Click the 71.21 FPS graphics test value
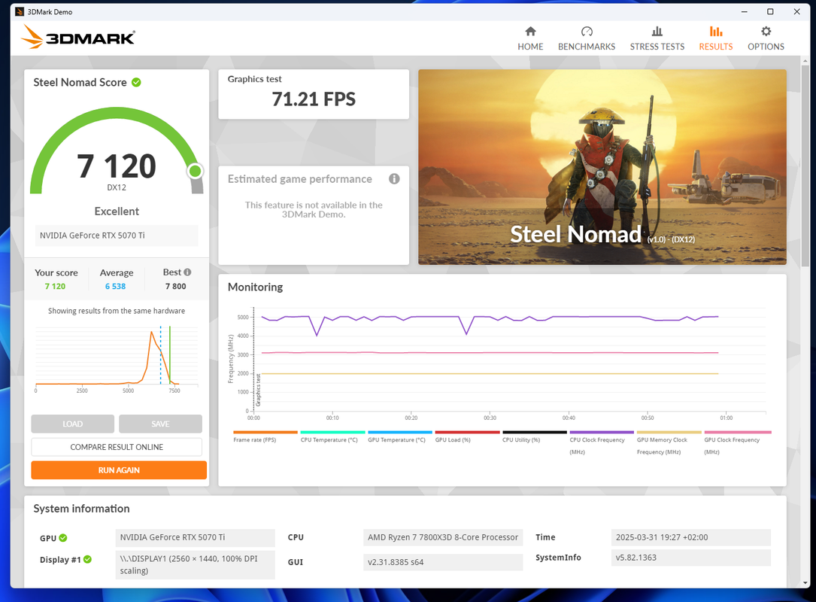The width and height of the screenshot is (816, 602). 314,99
